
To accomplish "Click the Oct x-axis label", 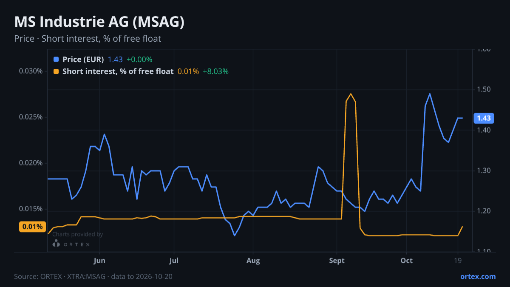I will pos(407,260).
